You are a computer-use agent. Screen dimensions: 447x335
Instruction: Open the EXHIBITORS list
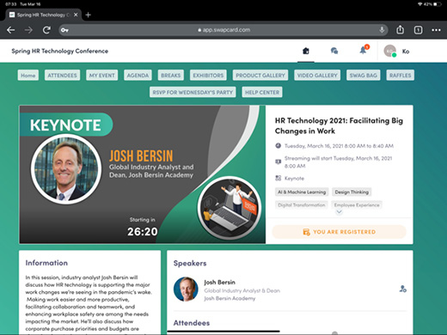click(x=208, y=76)
